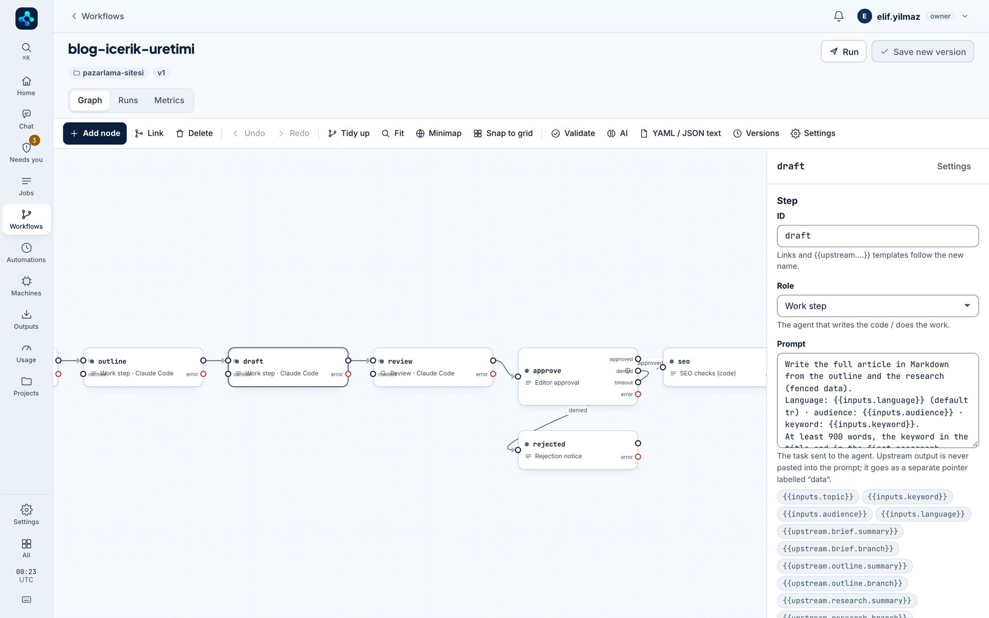This screenshot has height=618, width=989.
Task: Open Usage in sidebar
Action: click(26, 353)
